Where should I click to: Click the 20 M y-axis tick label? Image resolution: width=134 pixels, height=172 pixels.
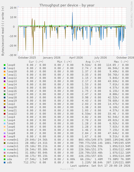(13, 8)
